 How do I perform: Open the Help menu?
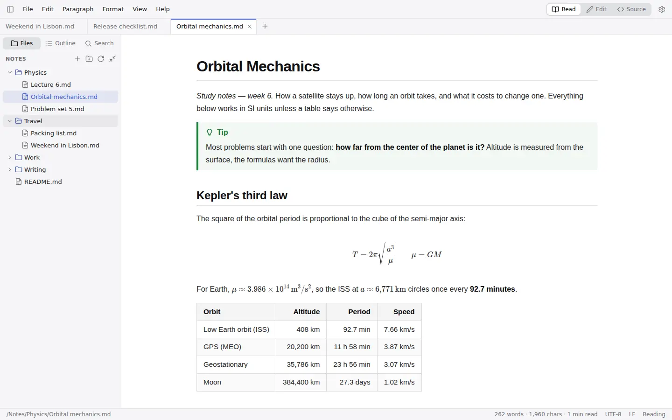[163, 9]
